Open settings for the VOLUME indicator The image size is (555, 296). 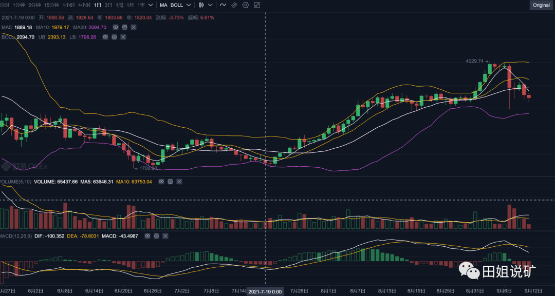170,182
